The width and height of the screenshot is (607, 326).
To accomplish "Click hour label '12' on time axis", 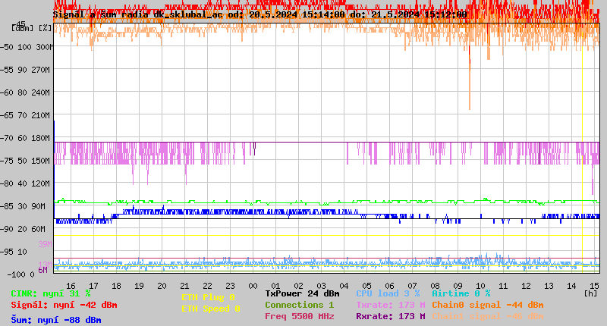I will click(x=526, y=286).
